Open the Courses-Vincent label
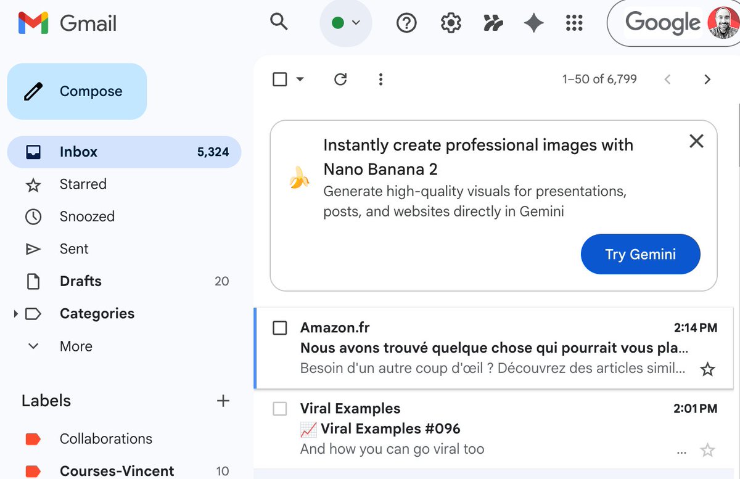Viewport: 740px width, 479px height. click(x=124, y=471)
